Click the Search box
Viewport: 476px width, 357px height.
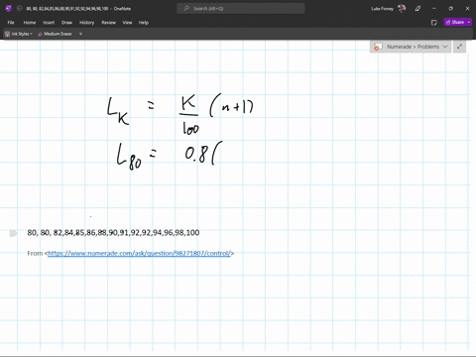pos(241,8)
